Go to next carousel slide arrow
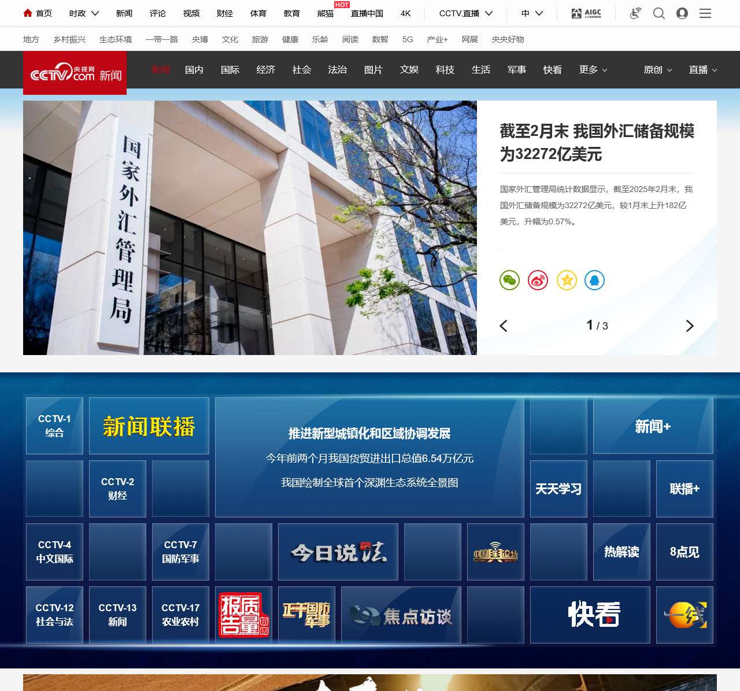740x691 pixels. (689, 326)
